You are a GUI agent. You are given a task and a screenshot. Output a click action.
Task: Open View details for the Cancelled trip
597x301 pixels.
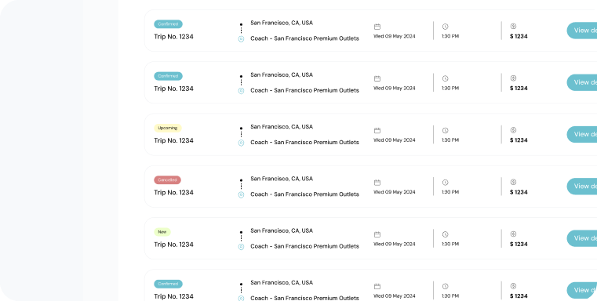tap(582, 186)
